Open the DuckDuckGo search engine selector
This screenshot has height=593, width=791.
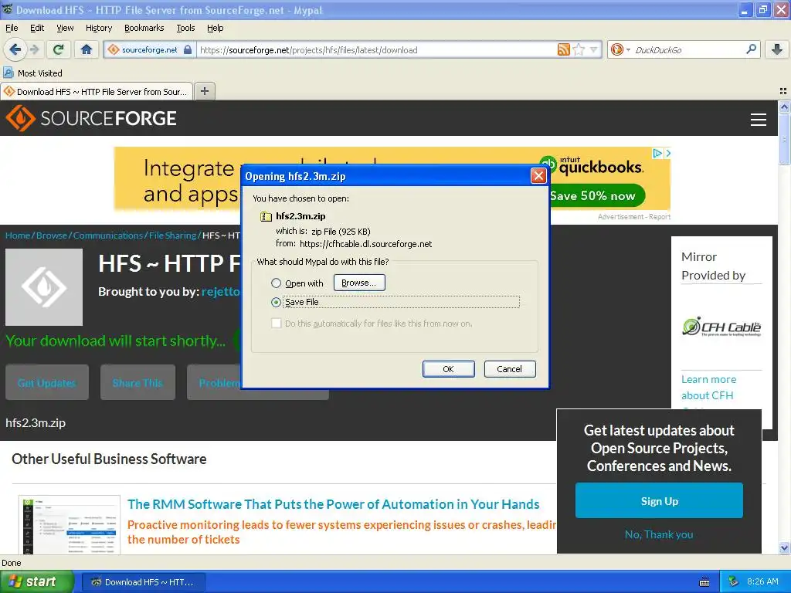pos(620,49)
